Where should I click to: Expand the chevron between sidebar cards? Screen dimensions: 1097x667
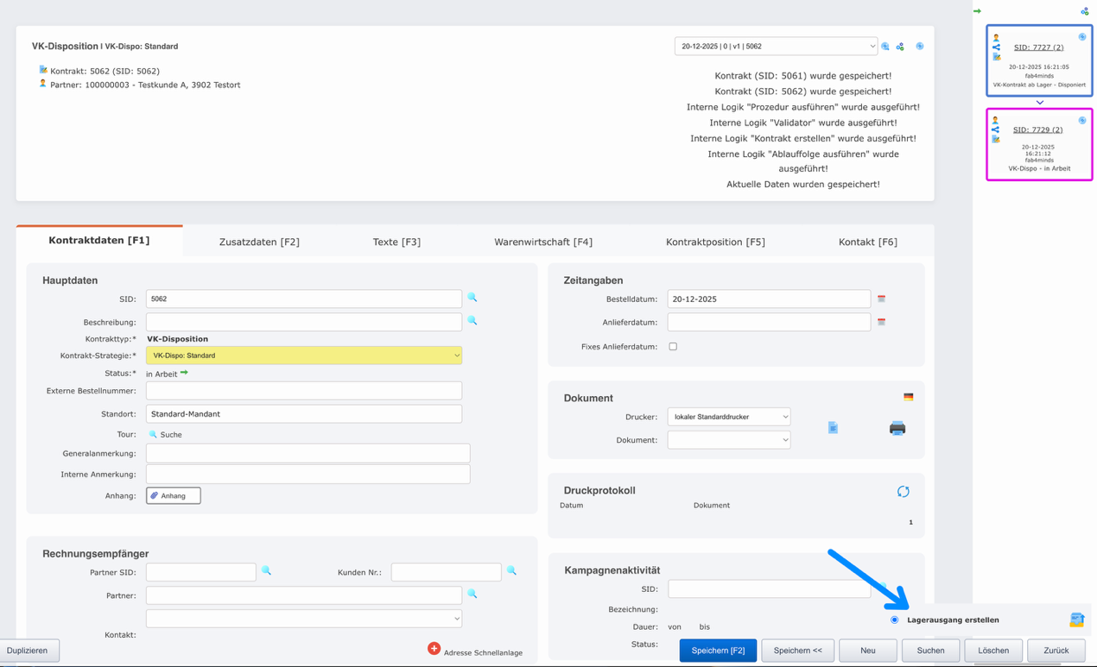[1039, 102]
